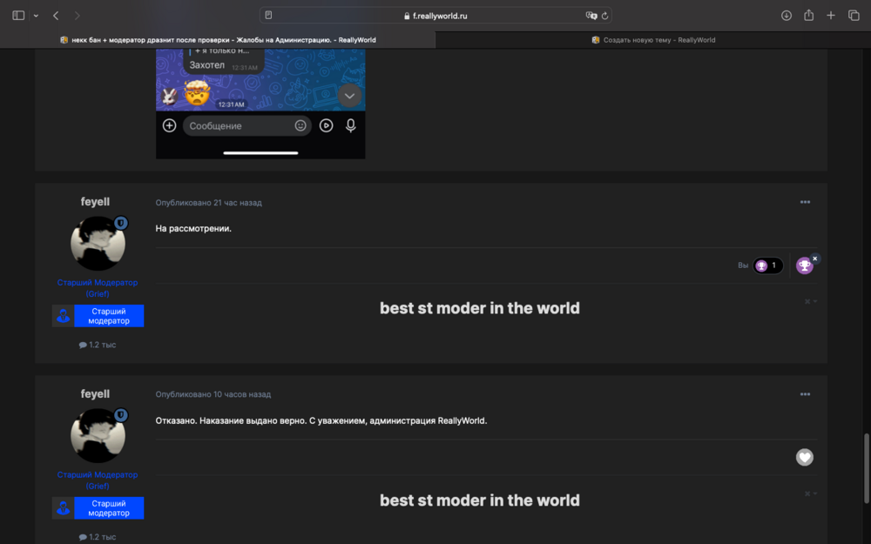Click the trophy reaction icon on 'На рассмотрении' post

804,265
